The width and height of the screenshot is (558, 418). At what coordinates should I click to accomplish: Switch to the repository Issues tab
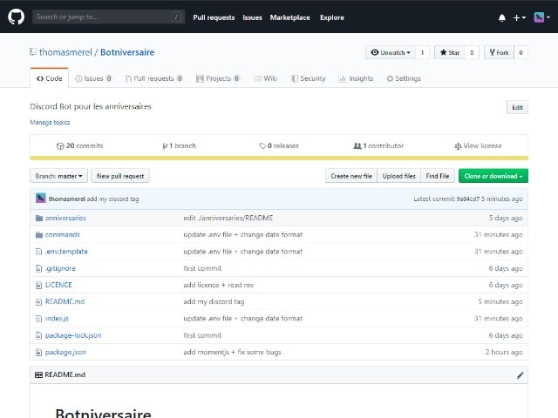(93, 78)
